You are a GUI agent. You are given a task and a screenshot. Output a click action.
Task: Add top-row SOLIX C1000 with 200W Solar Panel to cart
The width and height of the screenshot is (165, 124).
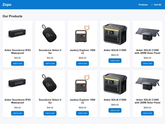click(x=147, y=63)
